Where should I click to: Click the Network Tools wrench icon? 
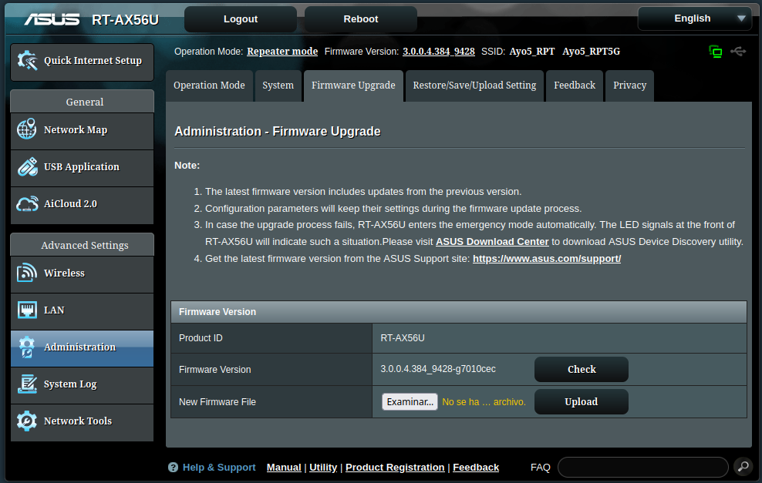(27, 421)
